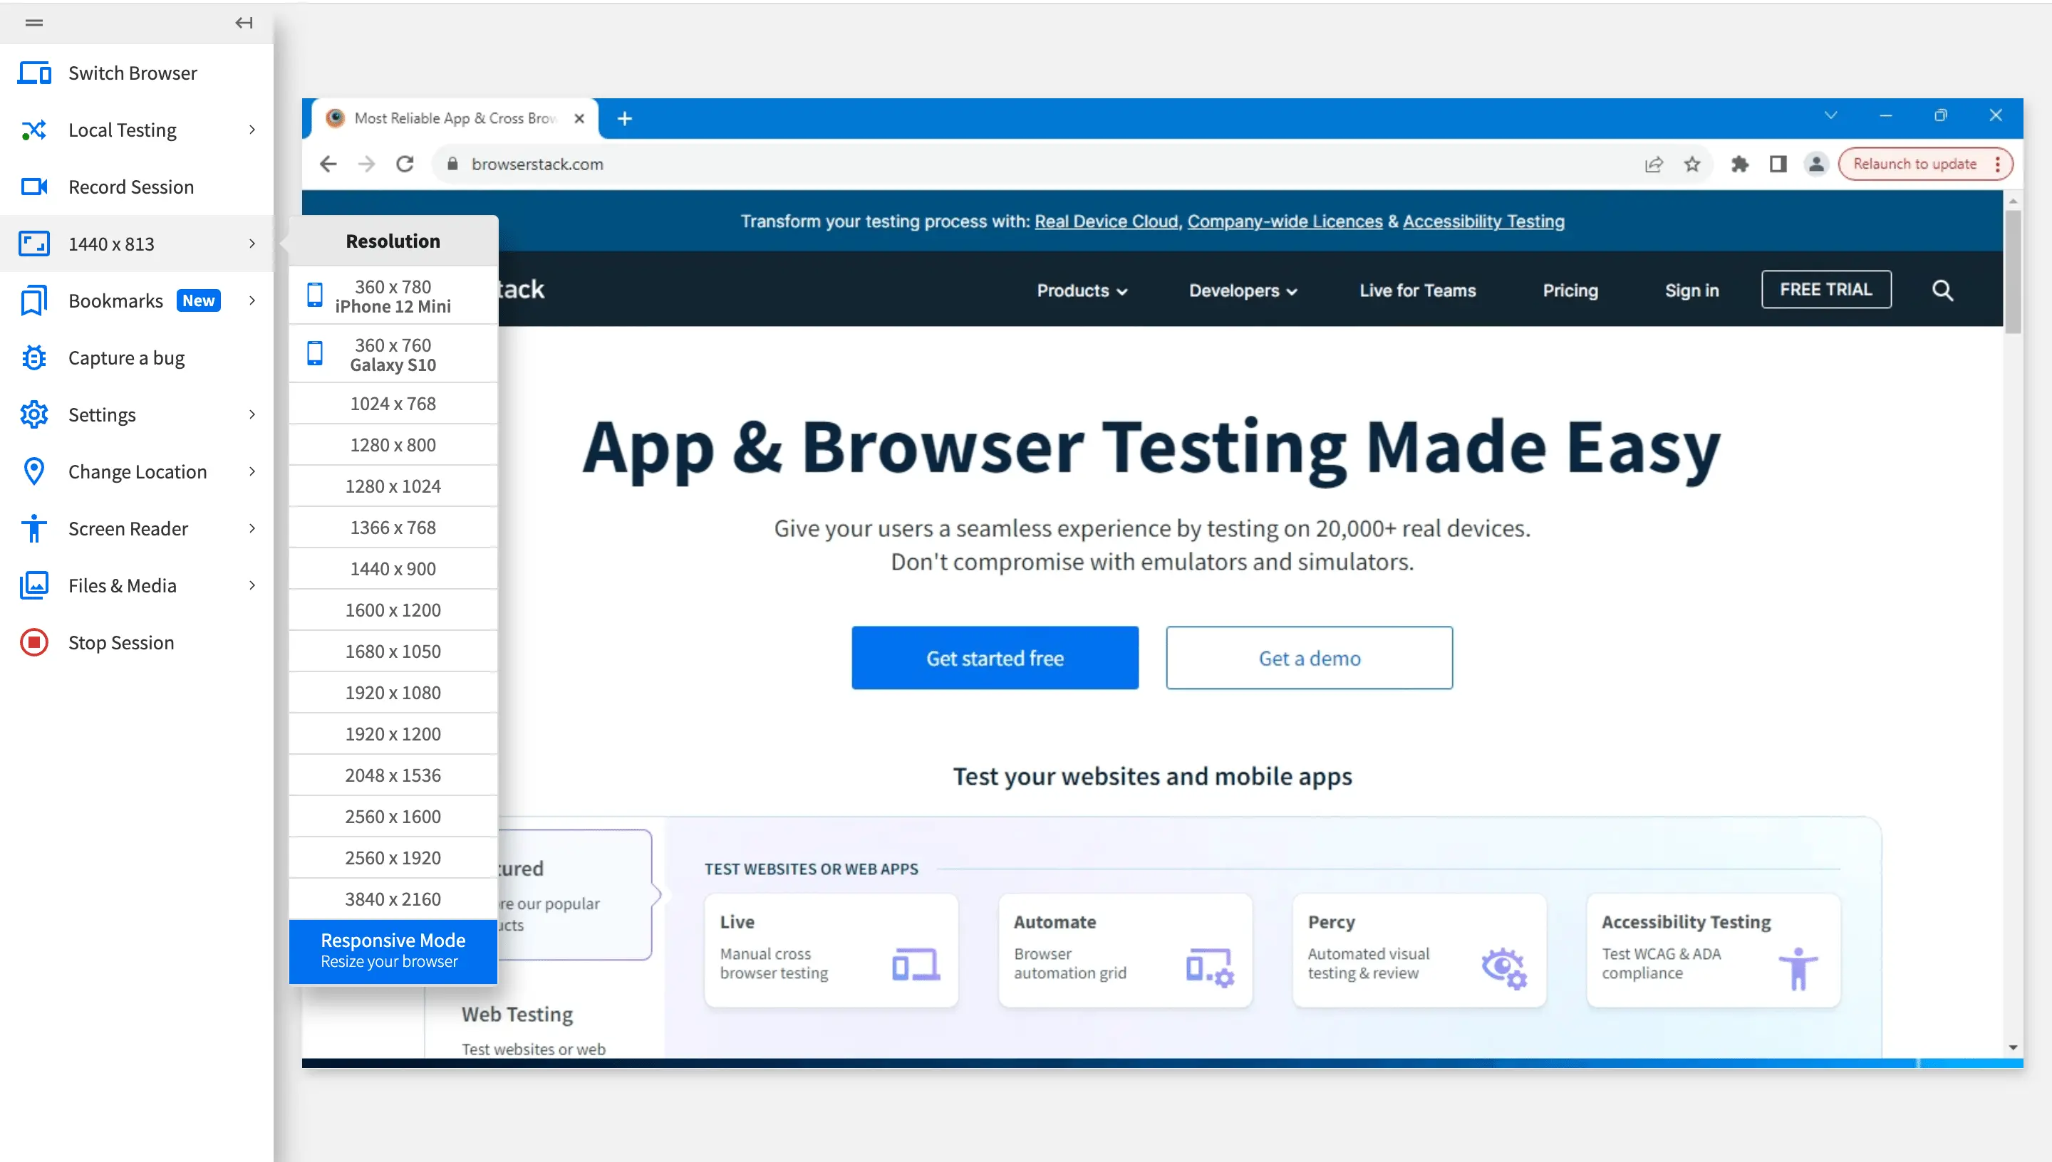Open the Products dropdown menu
Image resolution: width=2052 pixels, height=1162 pixels.
(1081, 290)
